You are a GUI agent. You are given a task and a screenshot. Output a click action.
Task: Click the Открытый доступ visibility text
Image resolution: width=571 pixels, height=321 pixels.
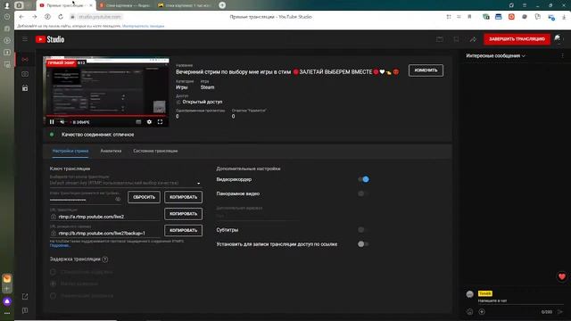tap(203, 102)
